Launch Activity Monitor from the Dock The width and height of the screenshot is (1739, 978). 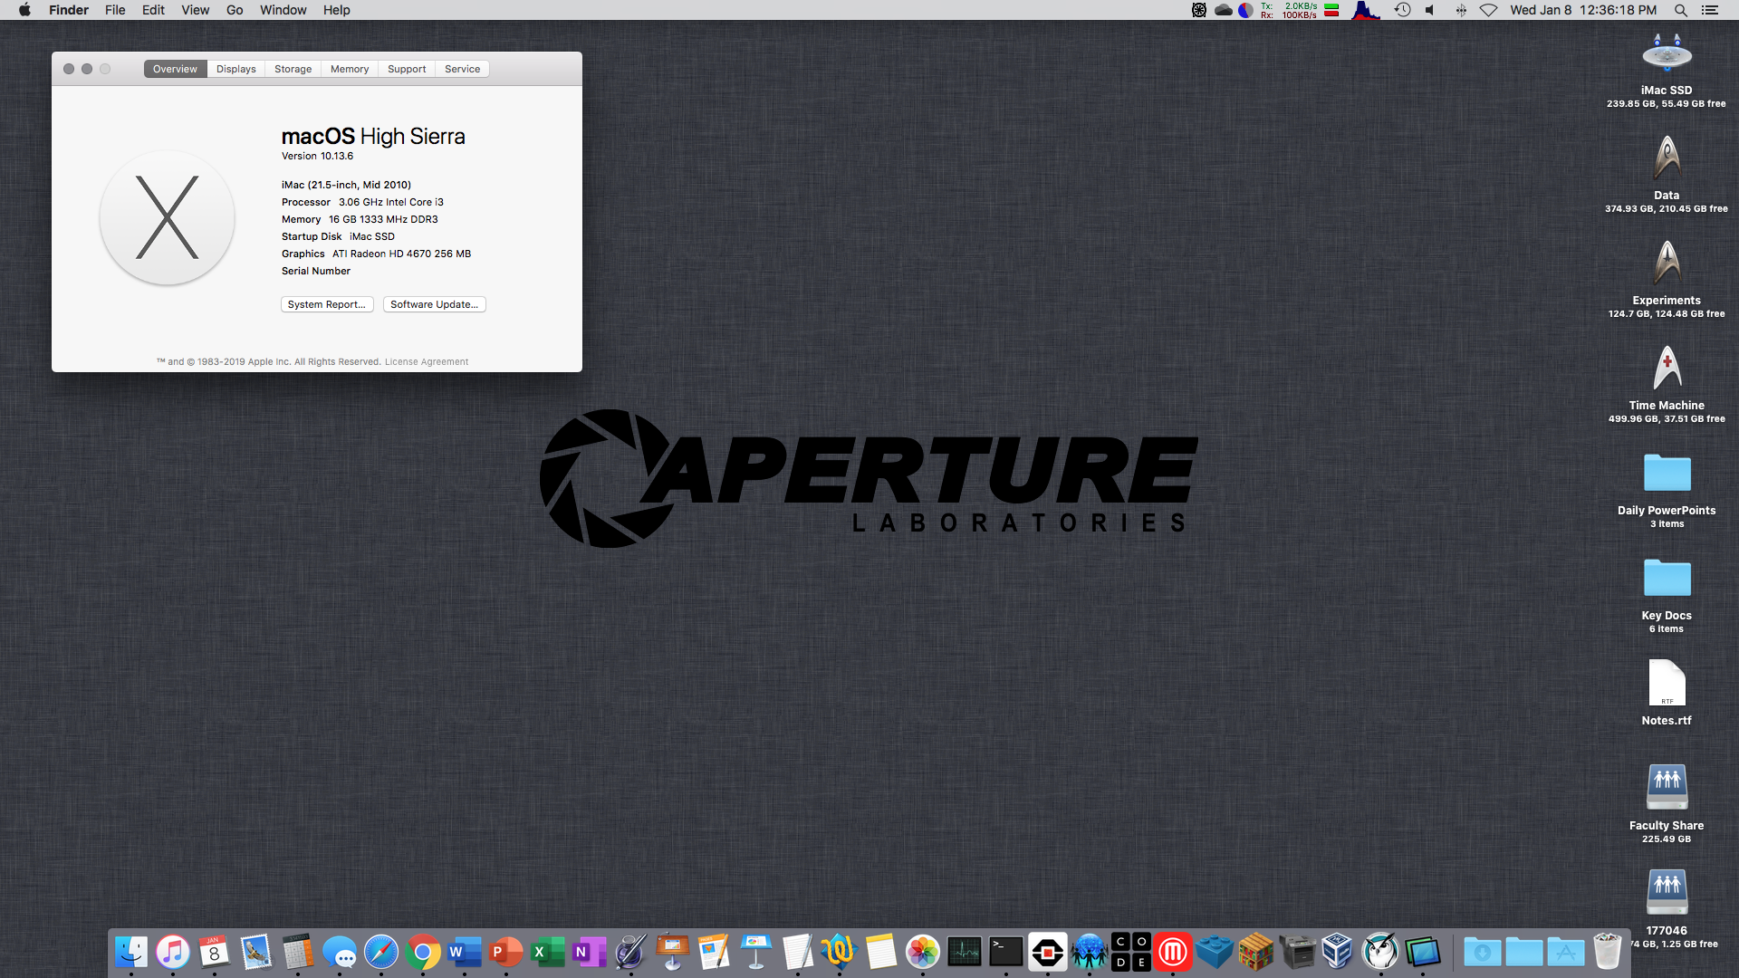[965, 952]
